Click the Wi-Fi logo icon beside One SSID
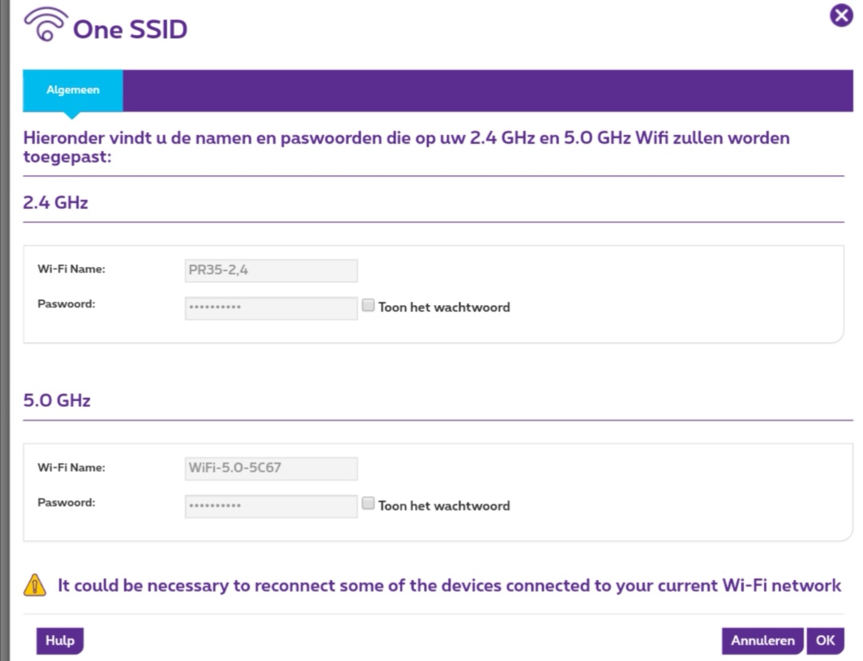Image resolution: width=863 pixels, height=661 pixels. coord(45,26)
